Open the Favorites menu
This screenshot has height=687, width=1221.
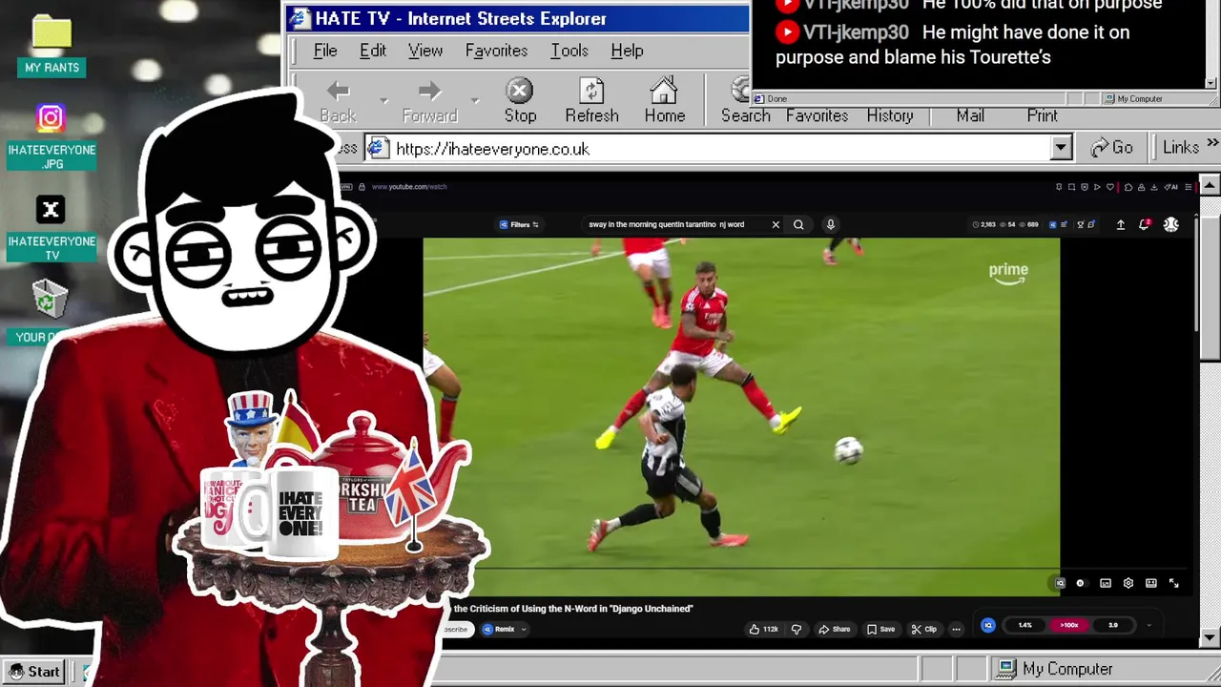click(496, 51)
